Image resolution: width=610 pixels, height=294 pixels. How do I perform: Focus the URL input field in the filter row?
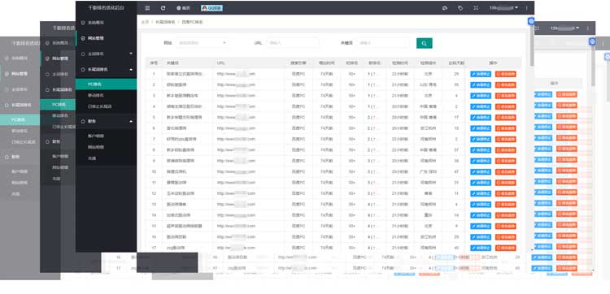293,43
